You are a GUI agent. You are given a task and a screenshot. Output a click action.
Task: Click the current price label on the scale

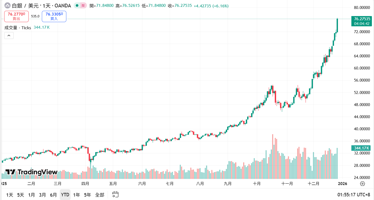point(362,19)
